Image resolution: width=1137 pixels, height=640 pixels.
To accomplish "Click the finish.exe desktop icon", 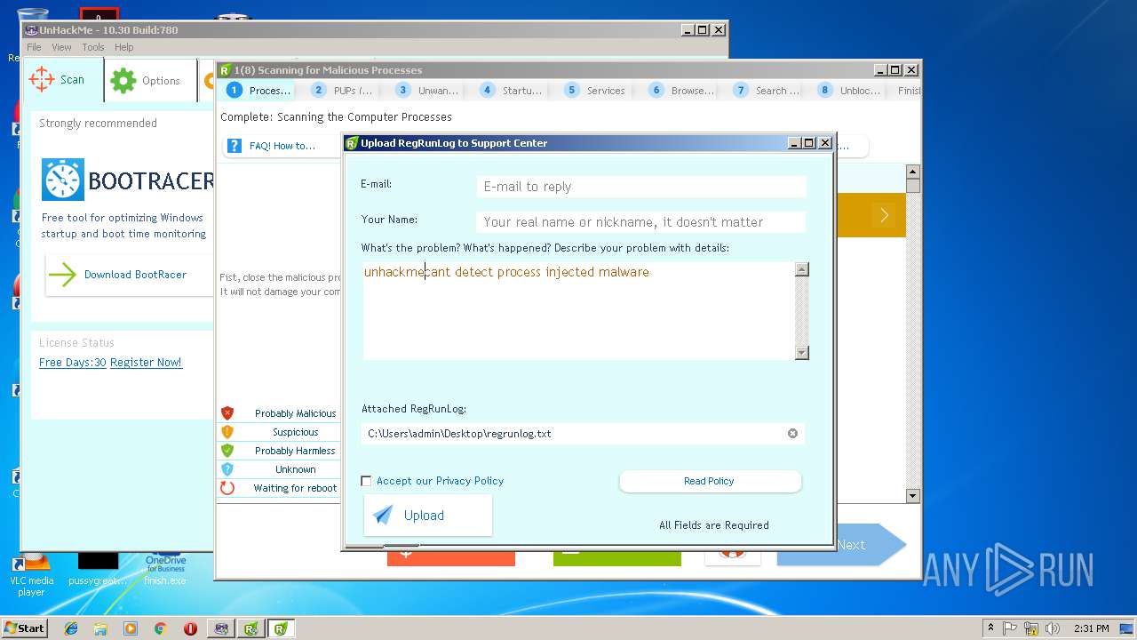I will click(165, 569).
